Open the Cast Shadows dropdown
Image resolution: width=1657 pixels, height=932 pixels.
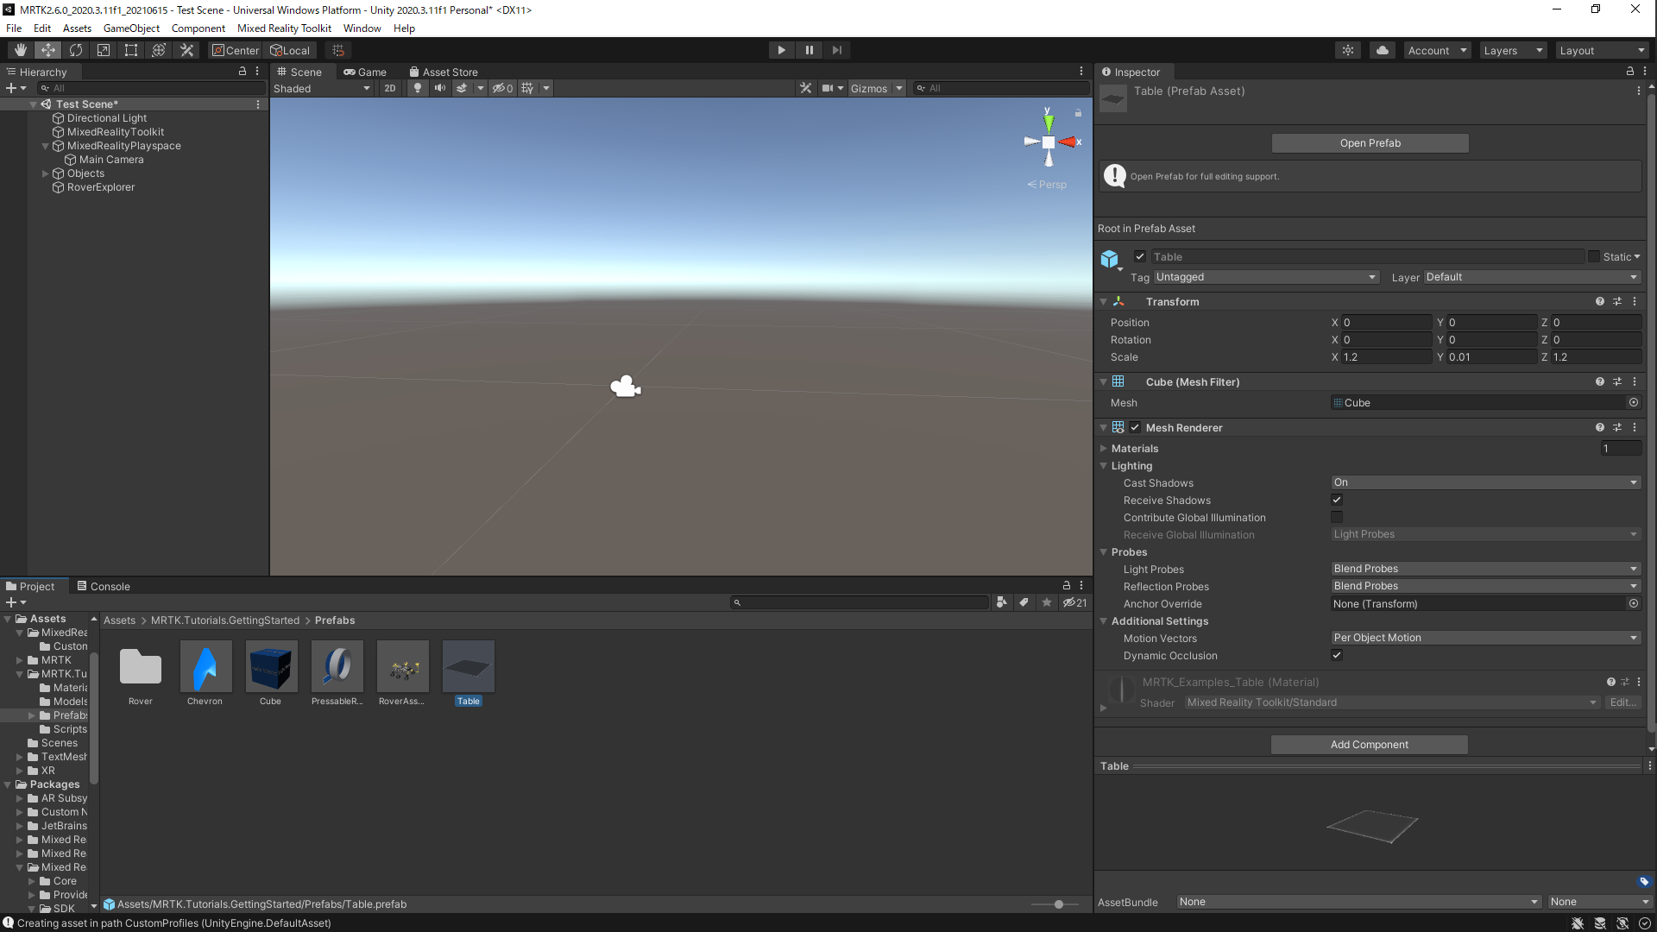(1484, 483)
